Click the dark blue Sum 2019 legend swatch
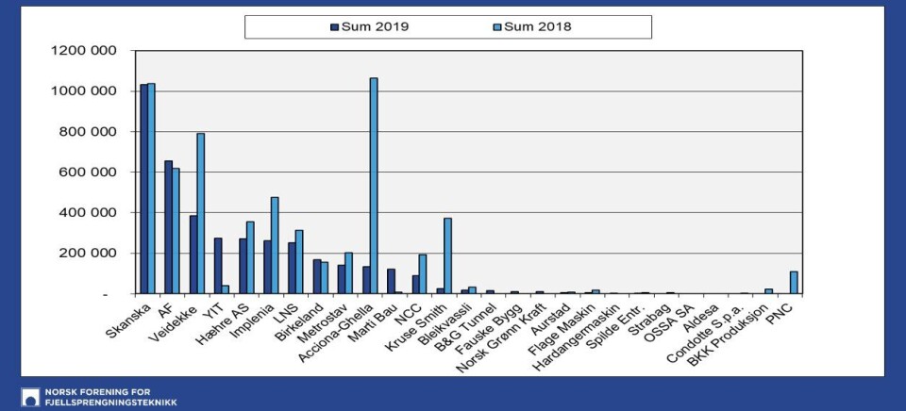 (334, 26)
